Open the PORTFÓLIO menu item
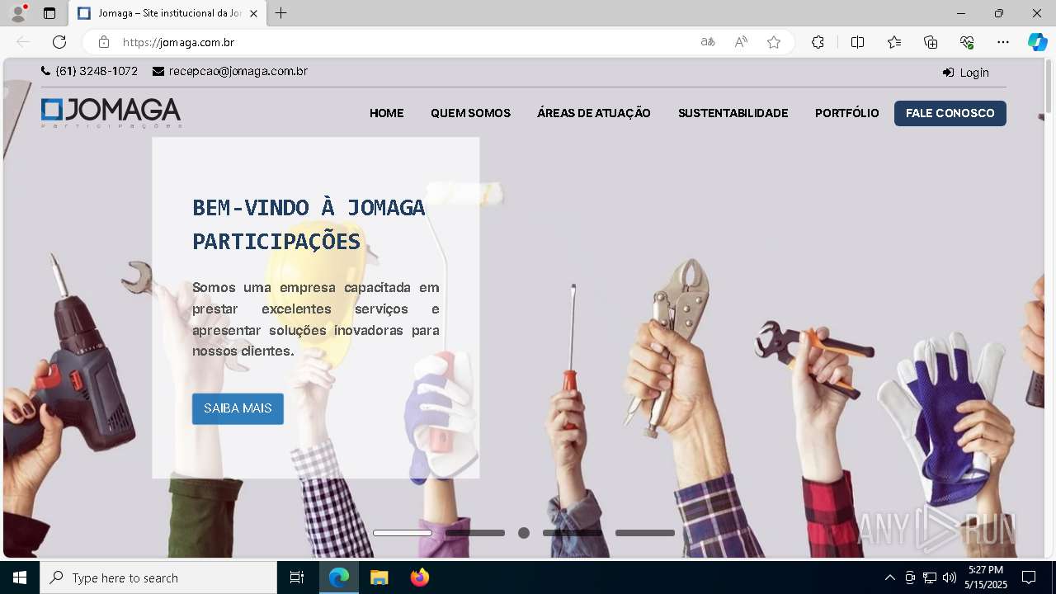 [847, 113]
